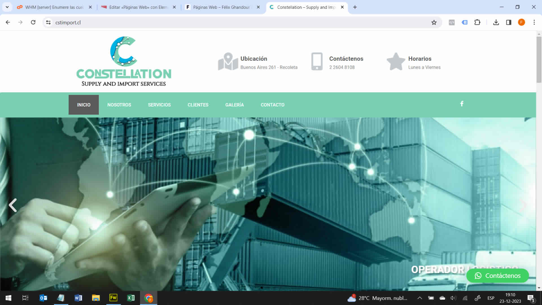Click the map location icon beside Ubicación
This screenshot has width=542, height=305.
(x=228, y=62)
